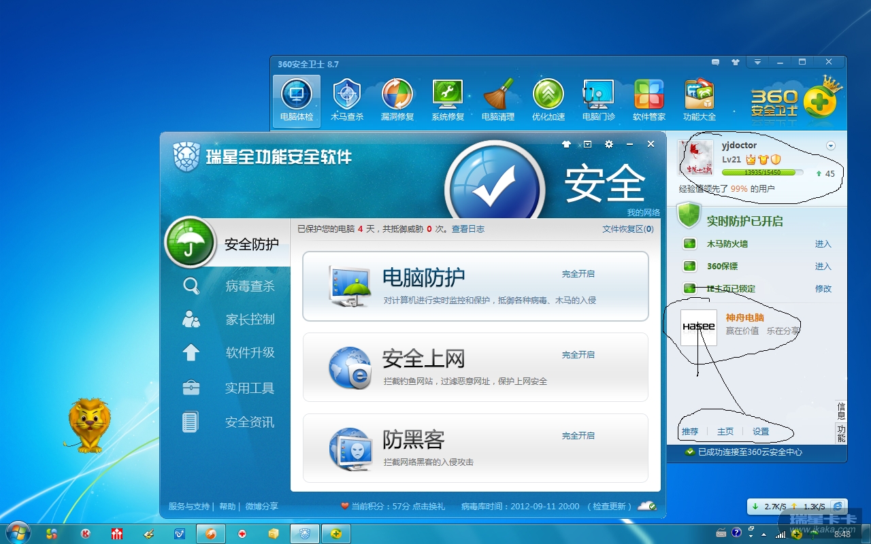Select 安全防护 in Rising sidebar

pos(227,243)
